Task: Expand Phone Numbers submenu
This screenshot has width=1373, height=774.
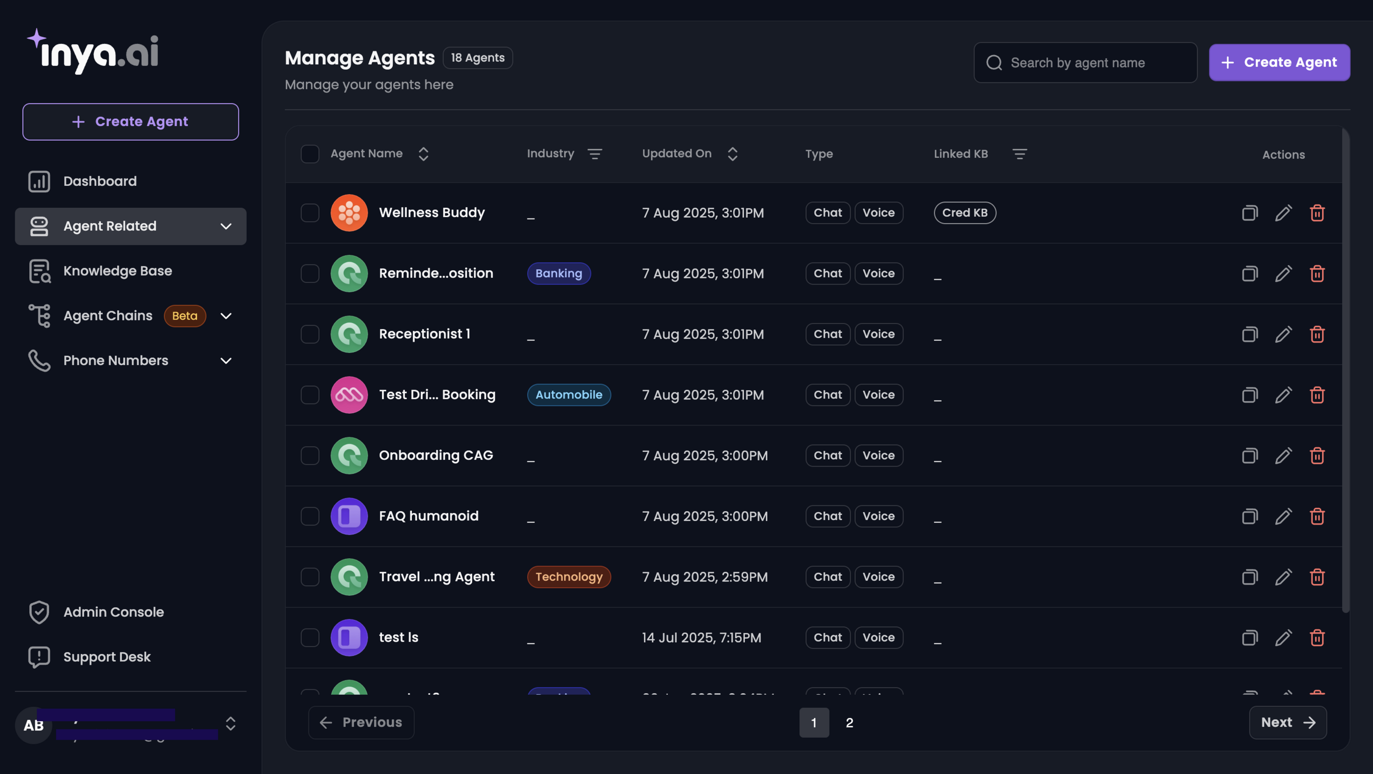Action: click(226, 361)
